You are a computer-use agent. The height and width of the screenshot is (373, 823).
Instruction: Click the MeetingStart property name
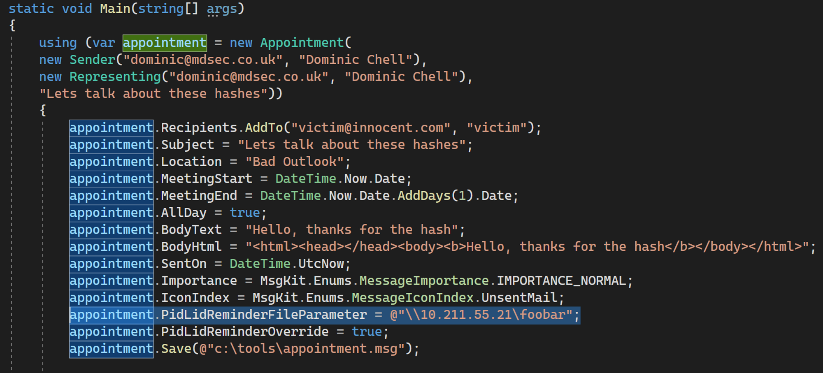coord(206,178)
